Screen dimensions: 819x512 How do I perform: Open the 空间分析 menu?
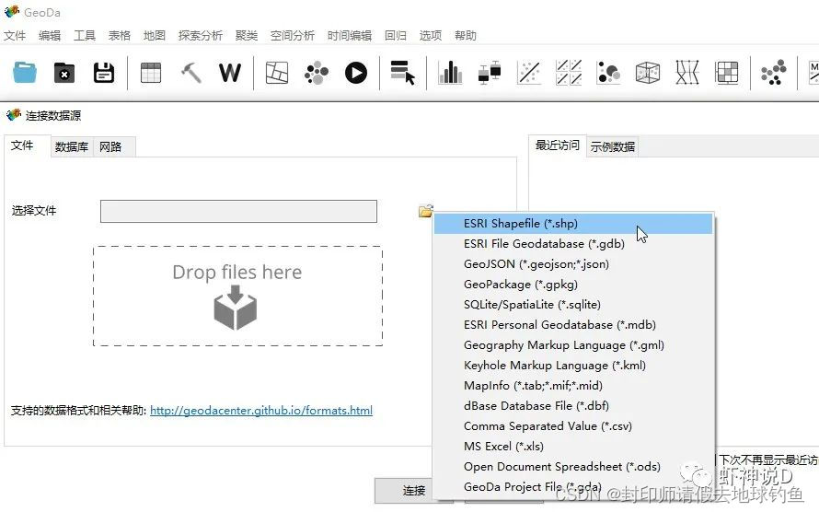click(x=293, y=36)
